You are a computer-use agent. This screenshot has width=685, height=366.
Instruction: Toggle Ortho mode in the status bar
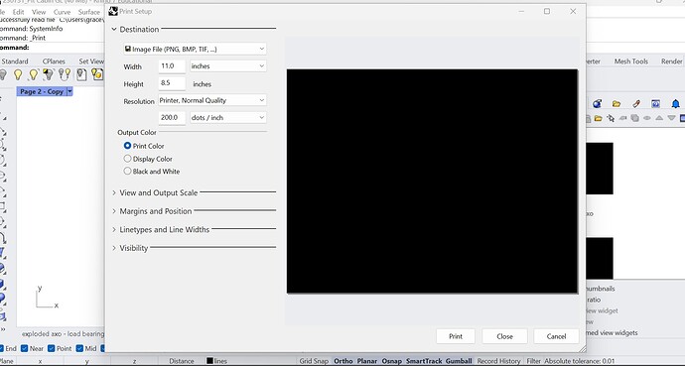click(342, 361)
